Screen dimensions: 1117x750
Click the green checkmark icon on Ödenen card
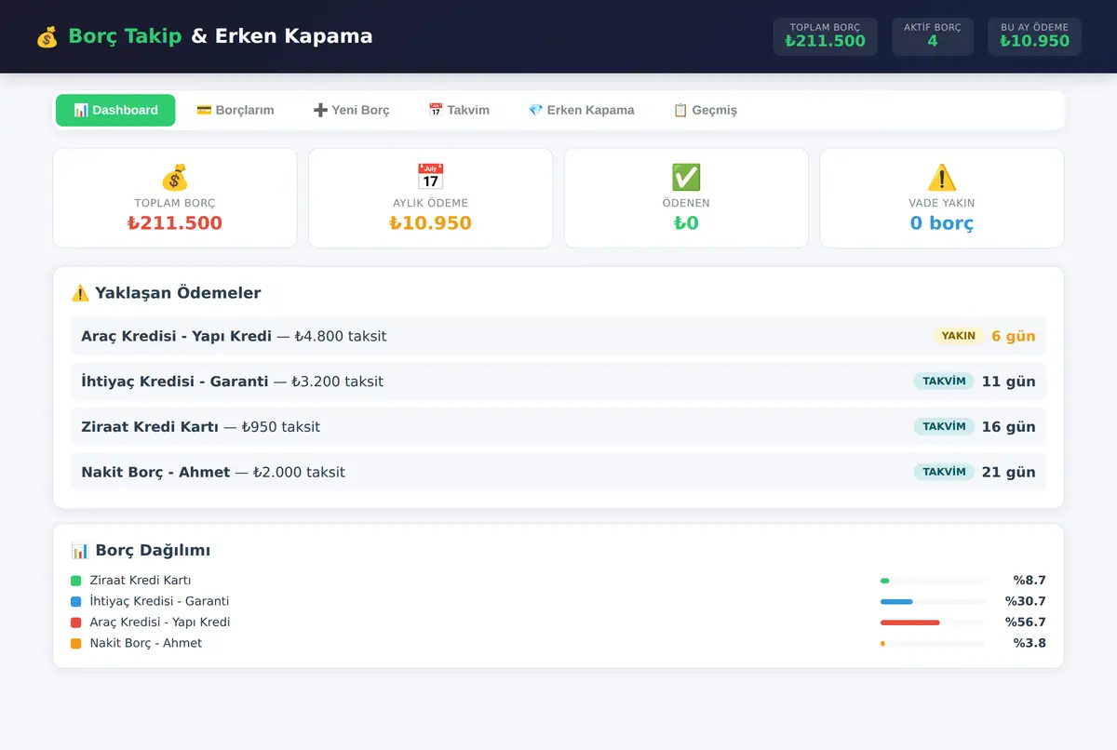pos(686,177)
